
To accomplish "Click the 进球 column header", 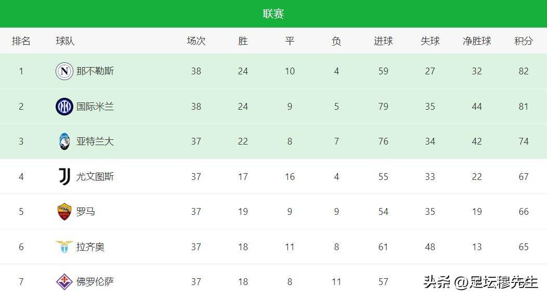I will click(x=383, y=41).
